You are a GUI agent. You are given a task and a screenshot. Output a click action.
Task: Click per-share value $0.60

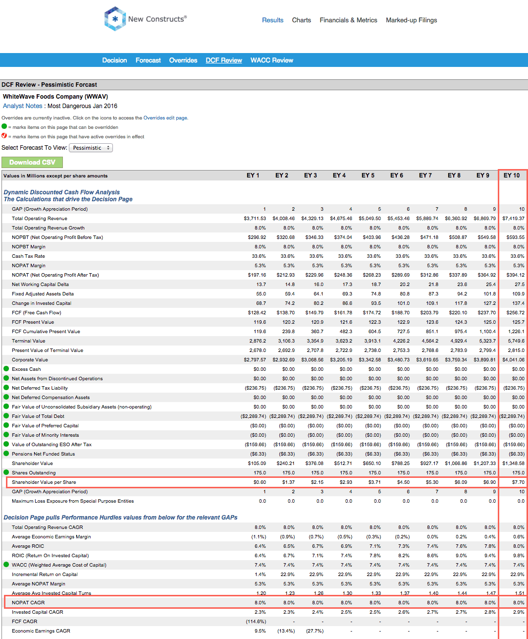point(260,482)
